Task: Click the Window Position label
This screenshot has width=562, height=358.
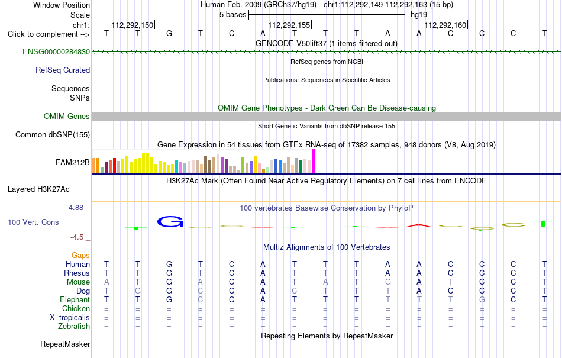Action: tap(62, 5)
